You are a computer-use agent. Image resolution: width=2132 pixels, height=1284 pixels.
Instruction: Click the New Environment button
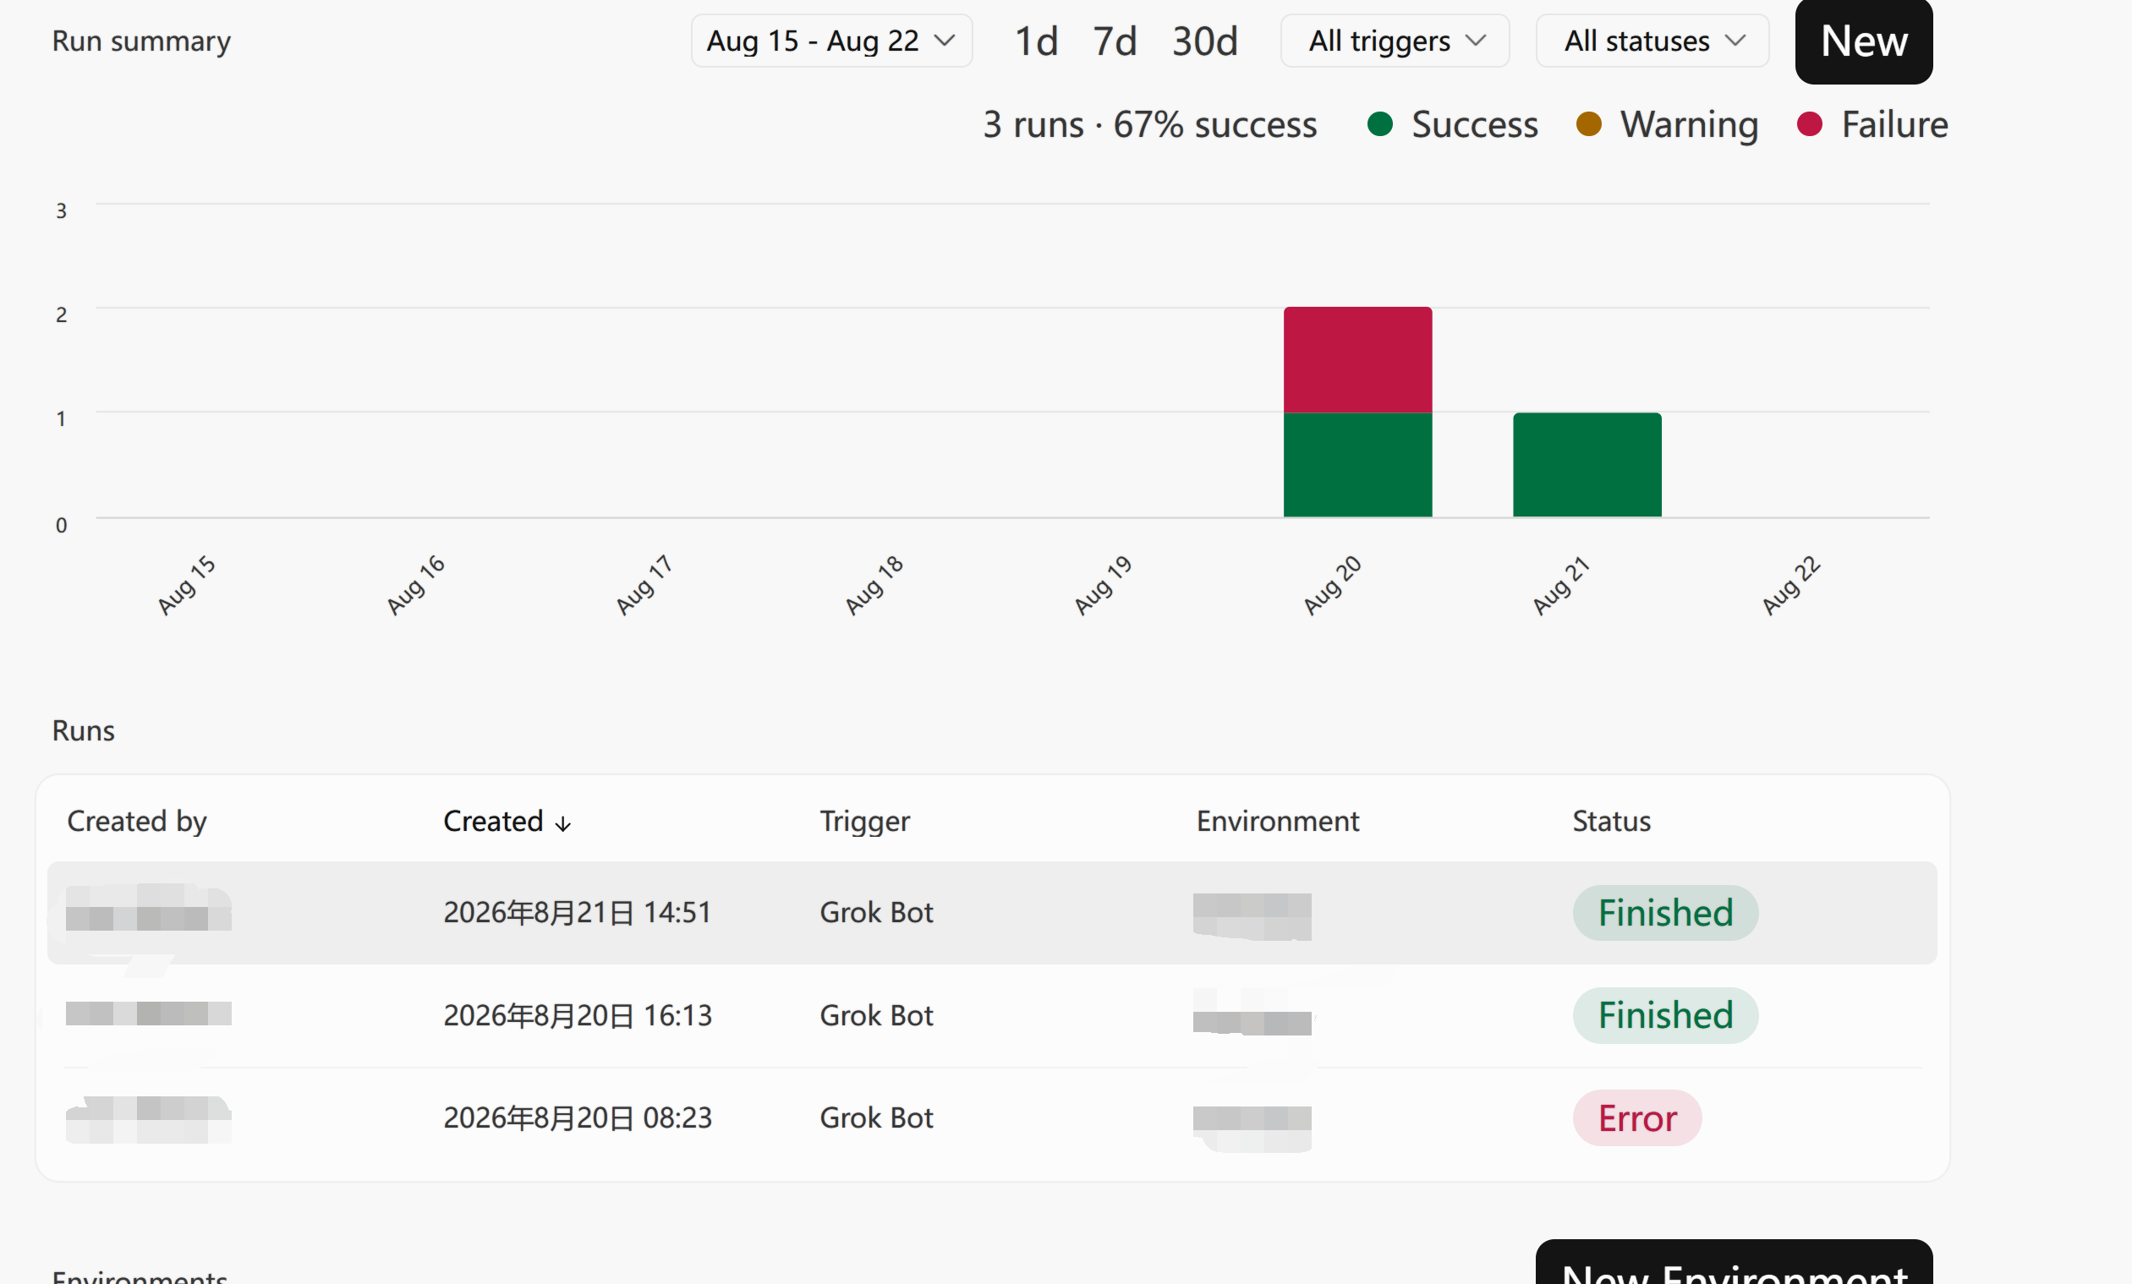pyautogui.click(x=1734, y=1263)
